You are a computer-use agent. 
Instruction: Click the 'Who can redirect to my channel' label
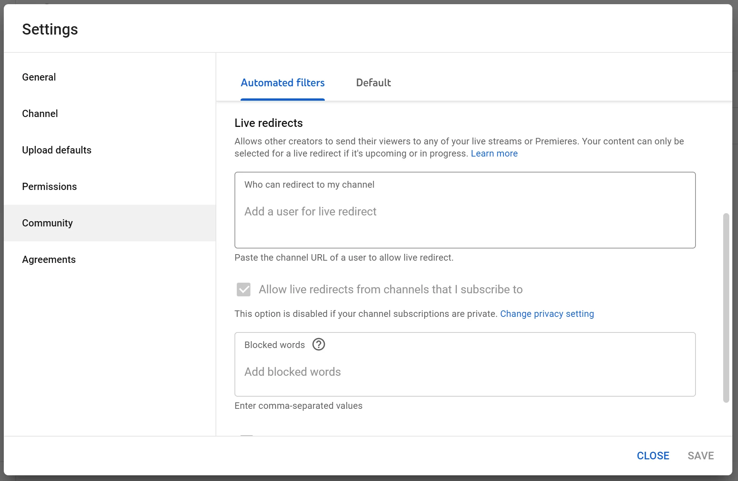click(309, 185)
